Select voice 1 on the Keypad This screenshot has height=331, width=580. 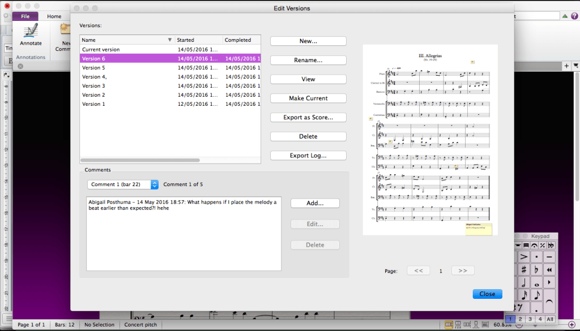pyautogui.click(x=510, y=319)
